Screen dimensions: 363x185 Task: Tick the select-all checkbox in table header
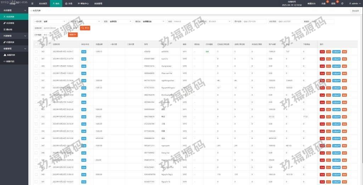pos(36,44)
